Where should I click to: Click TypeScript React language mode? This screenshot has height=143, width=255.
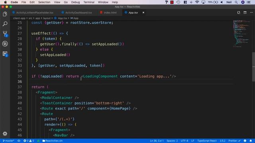point(207,141)
